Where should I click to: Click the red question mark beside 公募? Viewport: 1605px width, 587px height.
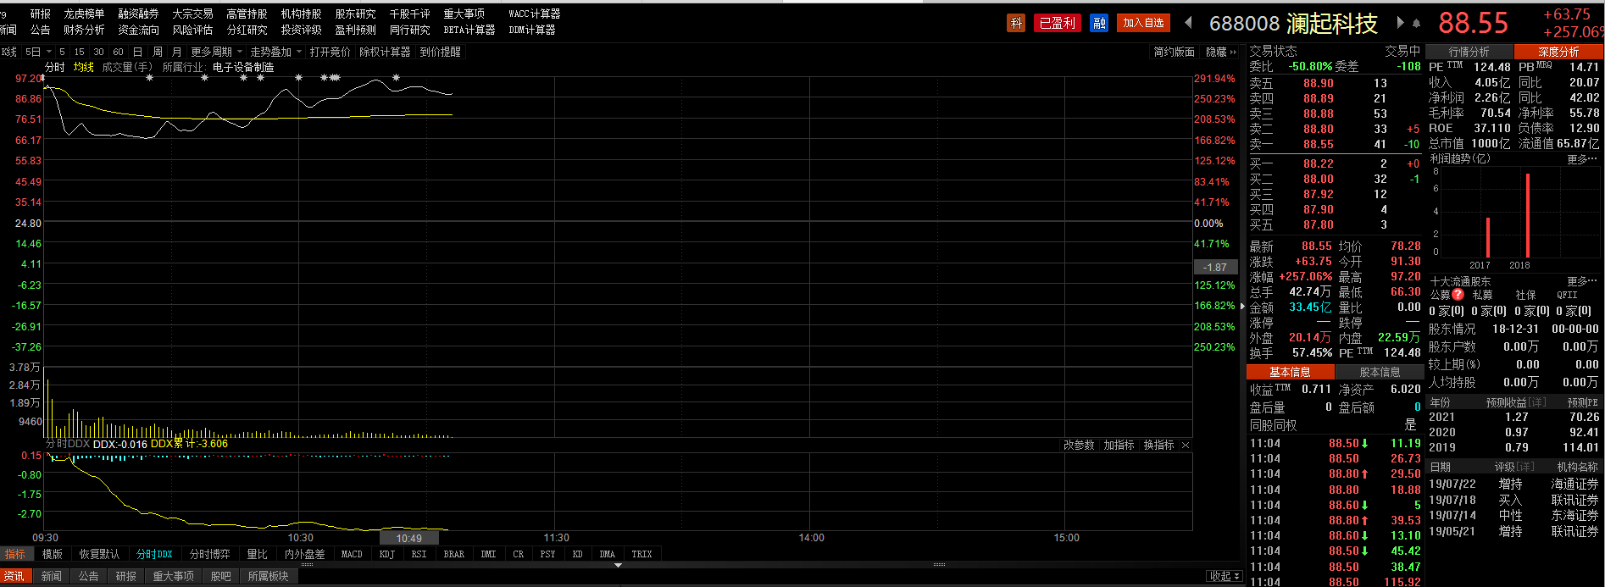(1458, 295)
